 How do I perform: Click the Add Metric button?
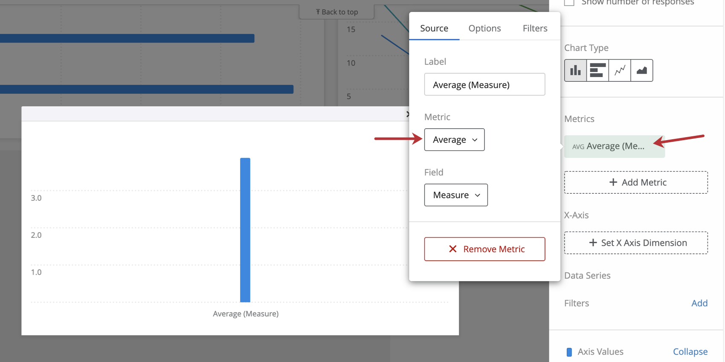point(636,182)
